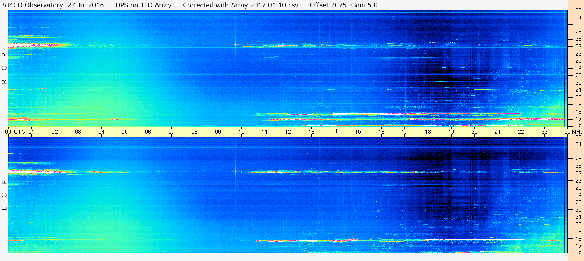Click the 18 hour label on UTC time axis
Screen dimensions: 584x261
(x=428, y=132)
